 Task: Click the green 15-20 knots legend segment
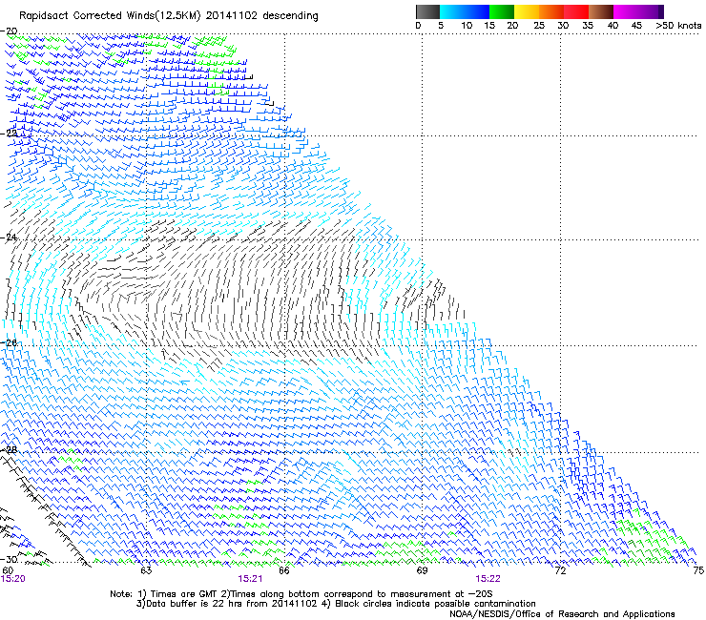[x=502, y=11]
